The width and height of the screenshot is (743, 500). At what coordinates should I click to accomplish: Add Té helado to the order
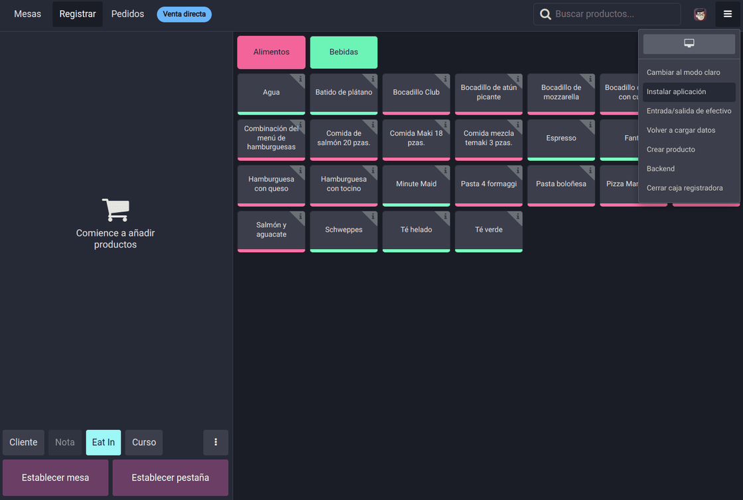click(x=416, y=231)
